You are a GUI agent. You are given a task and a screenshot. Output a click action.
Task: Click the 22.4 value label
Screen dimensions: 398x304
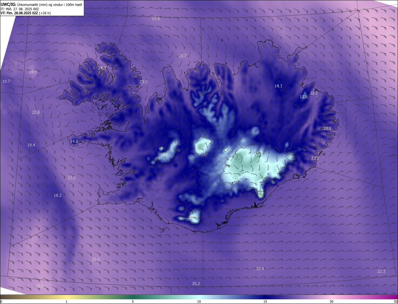(x=260, y=269)
